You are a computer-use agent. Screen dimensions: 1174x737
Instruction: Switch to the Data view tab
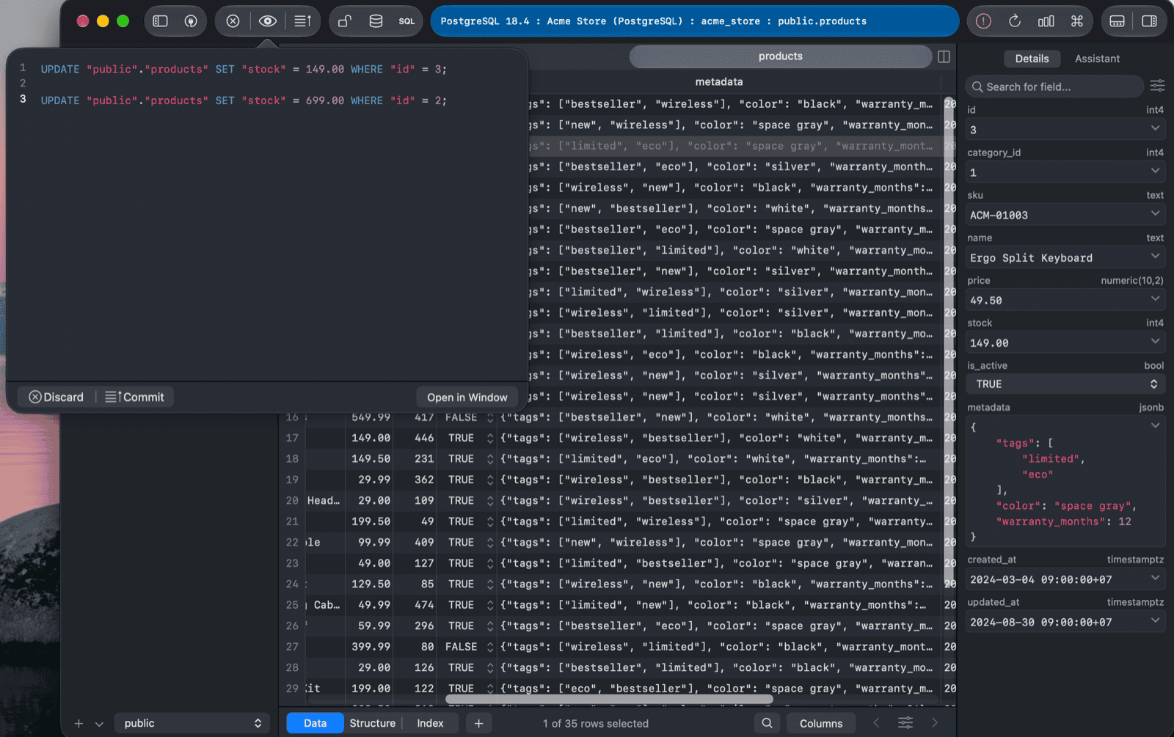click(315, 723)
